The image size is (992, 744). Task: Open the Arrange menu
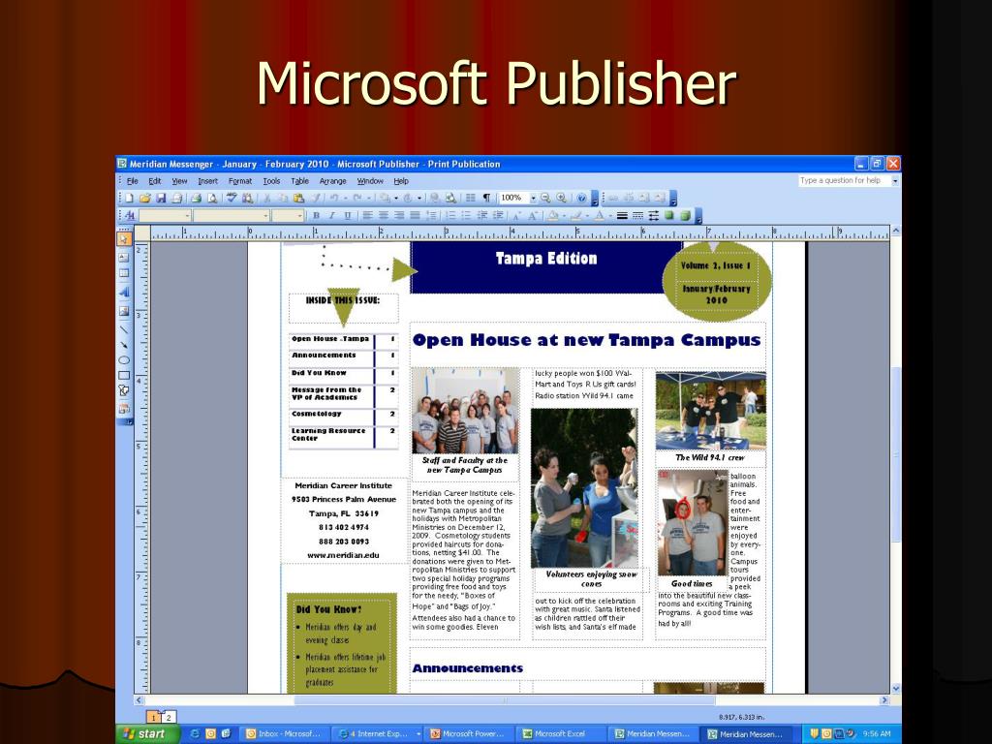pyautogui.click(x=333, y=181)
